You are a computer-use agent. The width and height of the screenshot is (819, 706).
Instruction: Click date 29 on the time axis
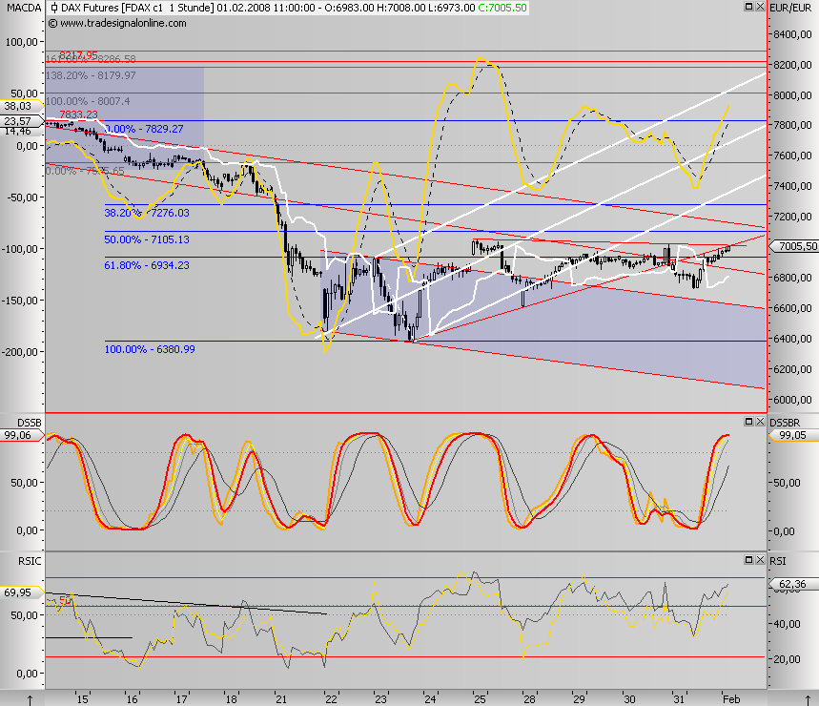tap(580, 699)
